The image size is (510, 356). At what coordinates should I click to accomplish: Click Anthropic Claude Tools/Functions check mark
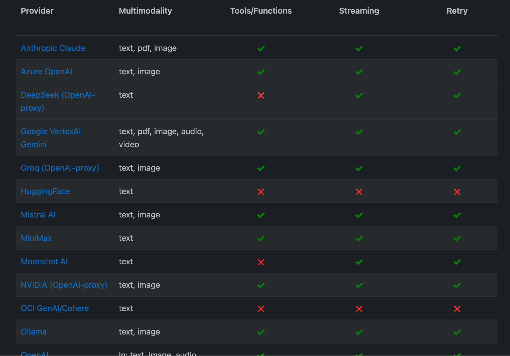pyautogui.click(x=261, y=49)
